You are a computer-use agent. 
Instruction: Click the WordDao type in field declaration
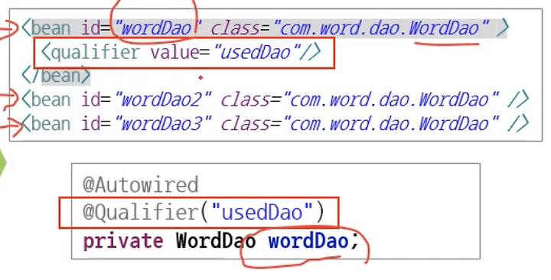click(216, 241)
